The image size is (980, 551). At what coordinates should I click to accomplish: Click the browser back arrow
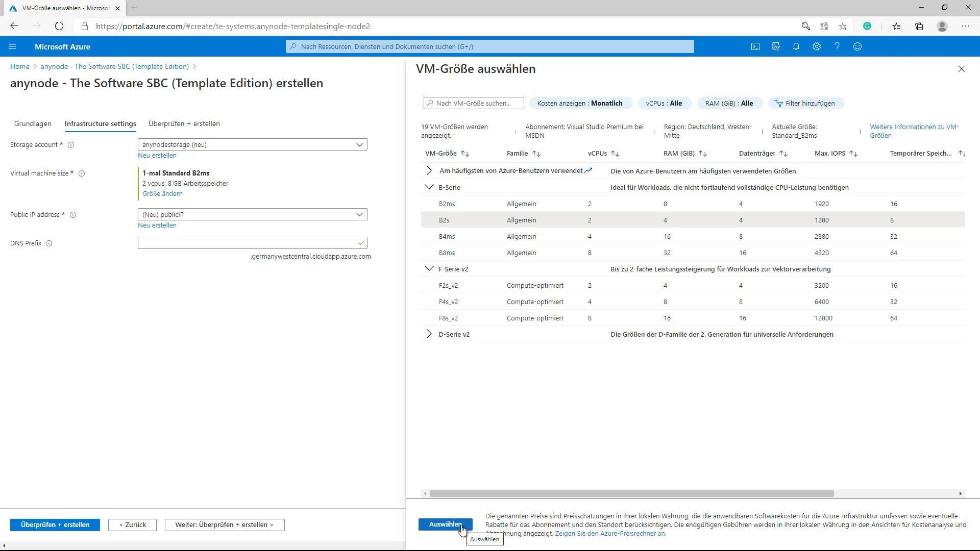pyautogui.click(x=14, y=26)
